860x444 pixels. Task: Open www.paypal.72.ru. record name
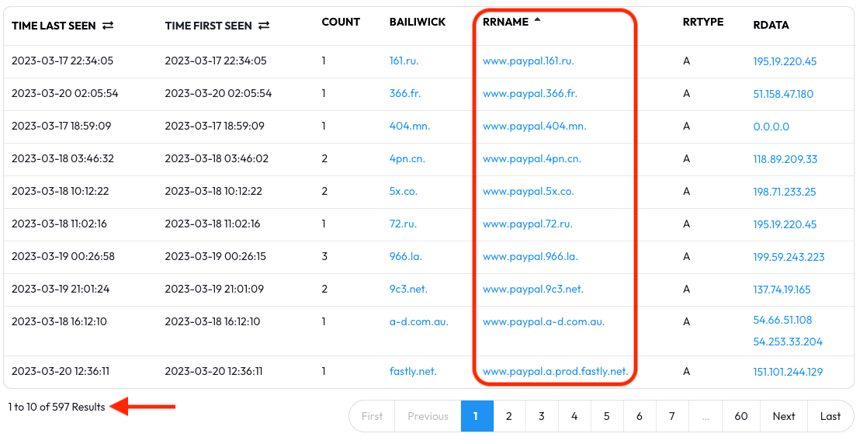528,224
